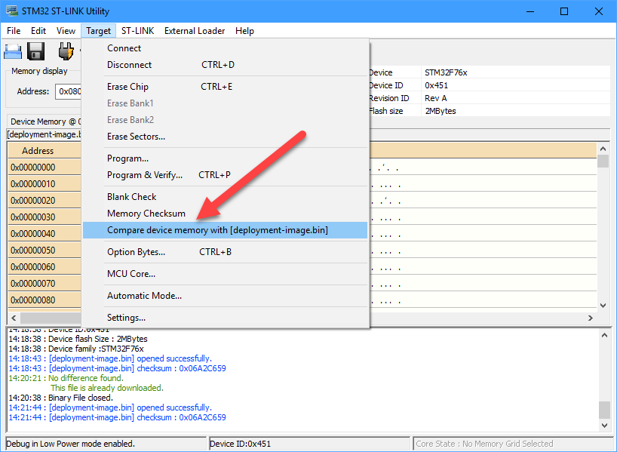This screenshot has width=617, height=452.
Task: Select memory row 0x00000070
Action: 45,283
